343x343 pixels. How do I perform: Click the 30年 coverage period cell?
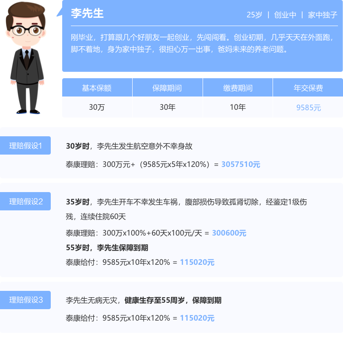pyautogui.click(x=167, y=107)
